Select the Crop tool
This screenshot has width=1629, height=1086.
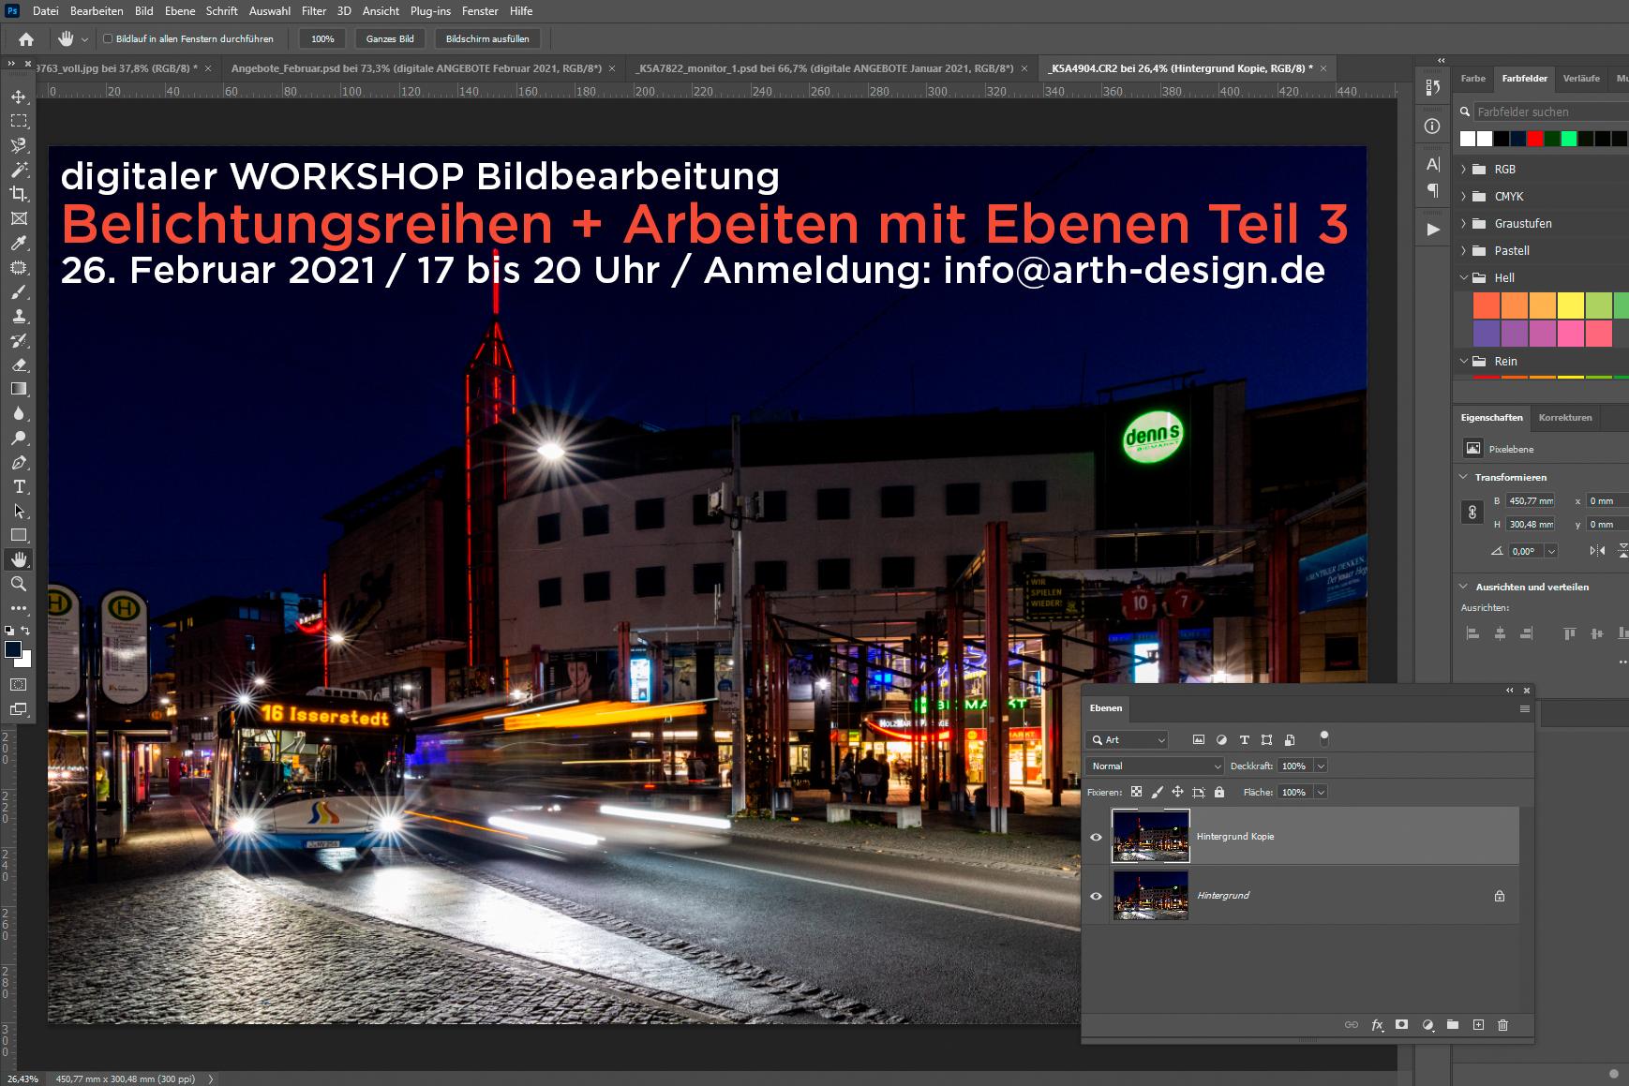pos(19,194)
